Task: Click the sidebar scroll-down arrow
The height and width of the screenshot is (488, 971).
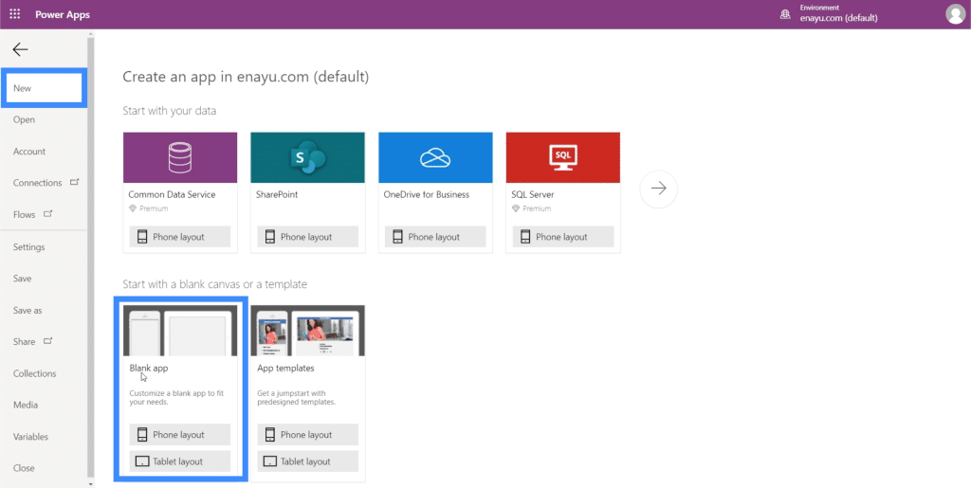Action: click(x=91, y=483)
